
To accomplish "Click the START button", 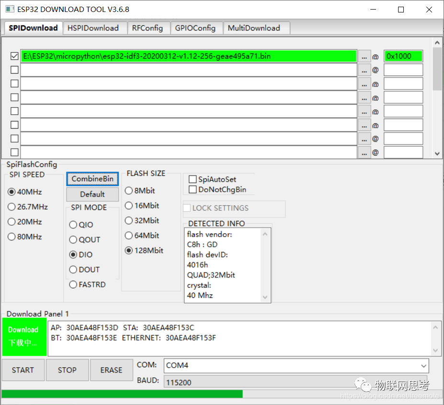I will tap(23, 370).
